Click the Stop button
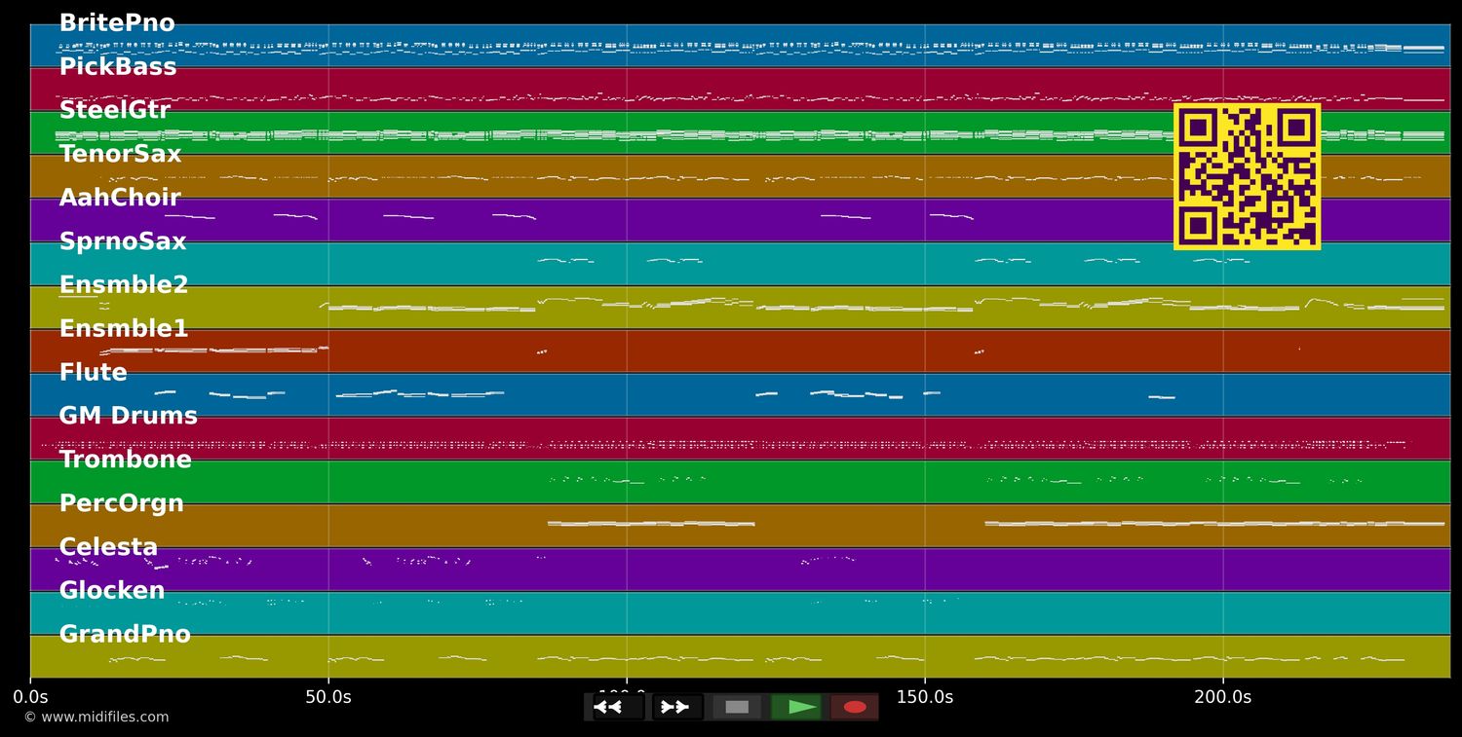This screenshot has width=1462, height=737. (x=736, y=707)
